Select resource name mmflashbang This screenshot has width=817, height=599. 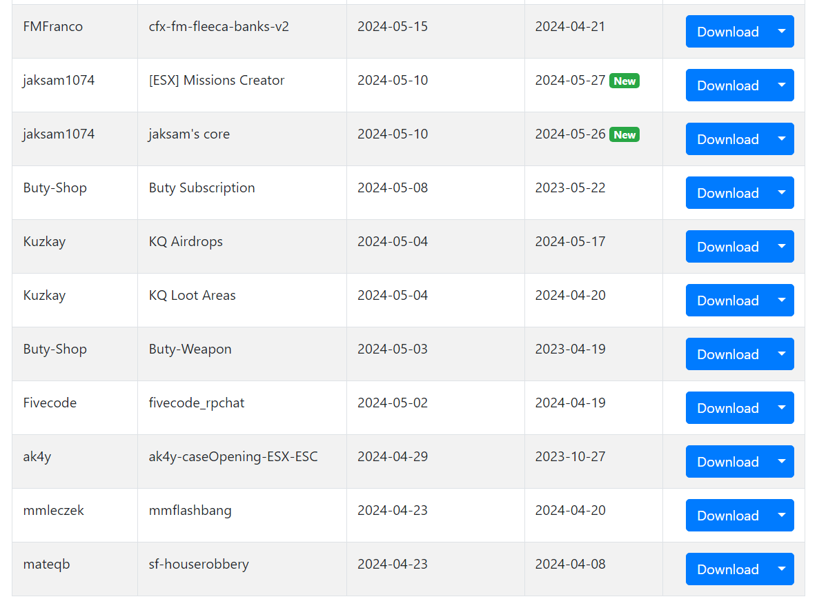click(190, 511)
